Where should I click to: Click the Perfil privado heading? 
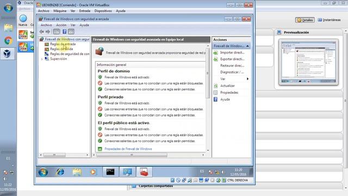point(110,97)
